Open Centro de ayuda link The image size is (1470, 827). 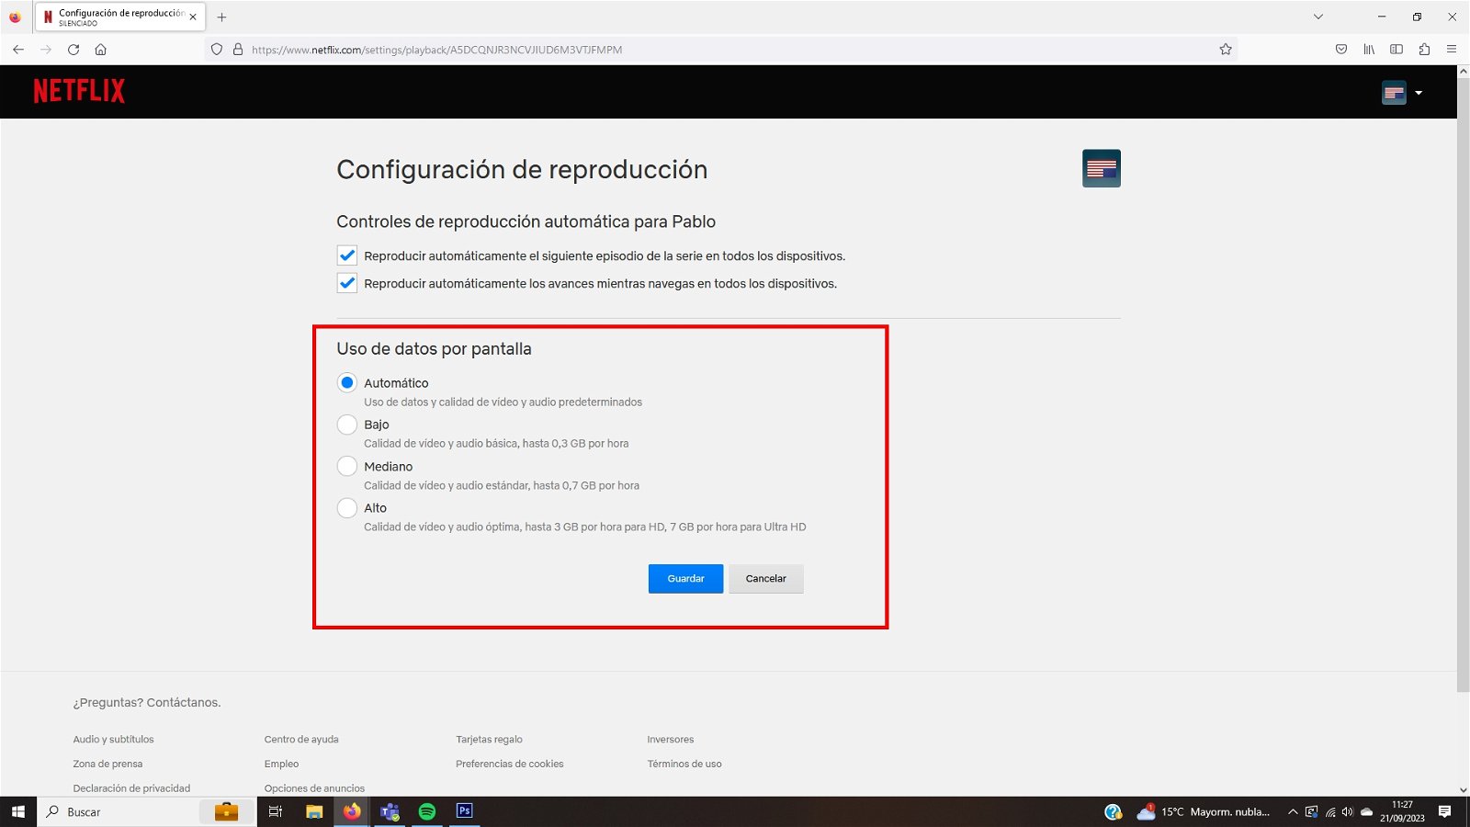301,740
